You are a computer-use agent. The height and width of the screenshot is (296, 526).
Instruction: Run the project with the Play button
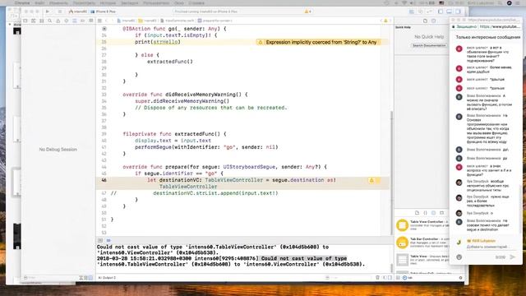point(48,12)
